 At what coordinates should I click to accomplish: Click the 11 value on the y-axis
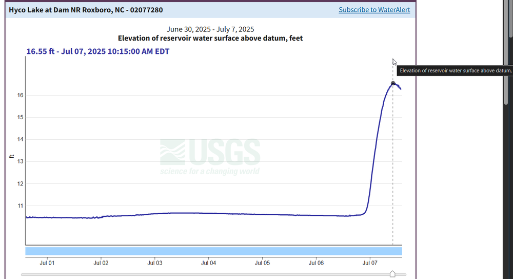click(21, 206)
